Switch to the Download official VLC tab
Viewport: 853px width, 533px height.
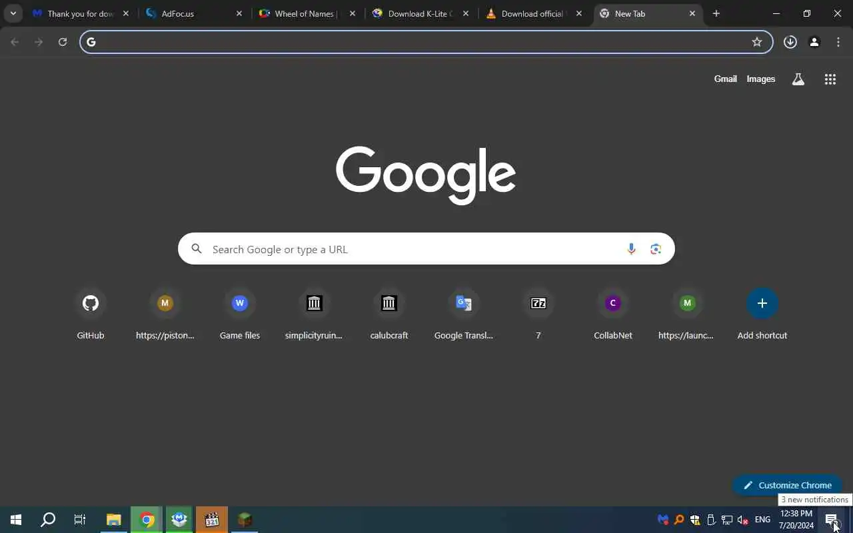pyautogui.click(x=534, y=13)
